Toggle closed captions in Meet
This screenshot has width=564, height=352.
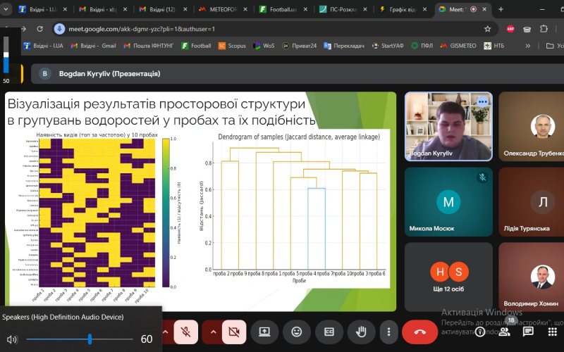click(329, 332)
